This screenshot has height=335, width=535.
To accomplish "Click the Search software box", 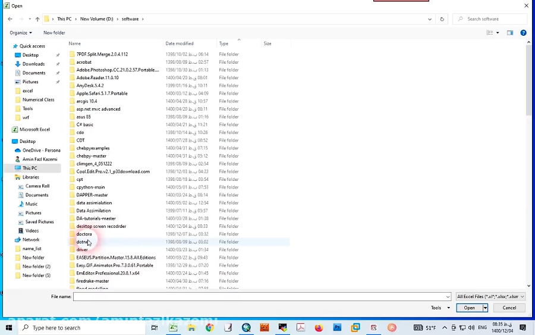I will 492,19.
